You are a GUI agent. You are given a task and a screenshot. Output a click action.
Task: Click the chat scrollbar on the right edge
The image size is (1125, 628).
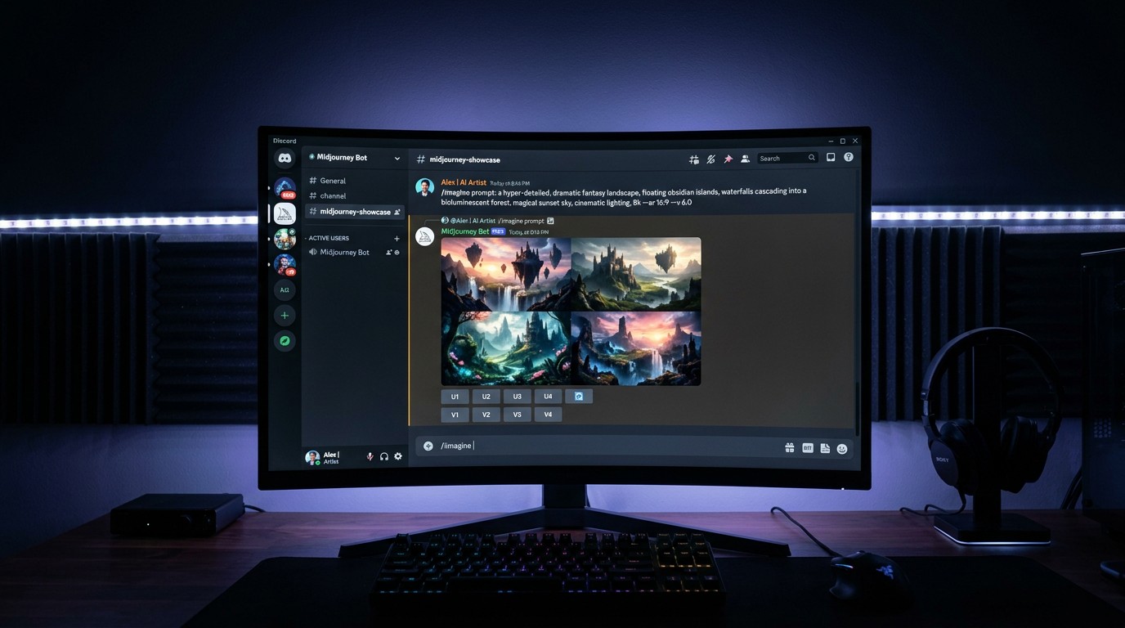click(x=857, y=407)
